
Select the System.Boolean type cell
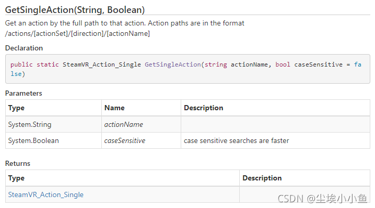54,140
